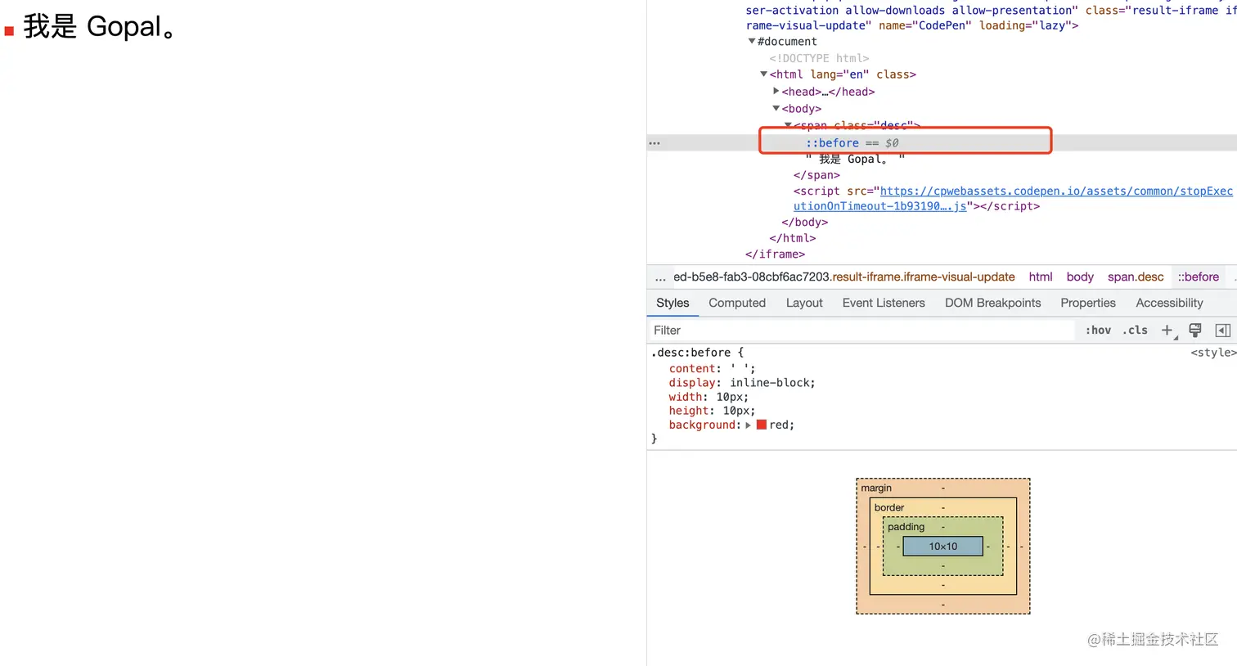Select the closing </html> tag row
The width and height of the screenshot is (1237, 666).
click(x=793, y=238)
